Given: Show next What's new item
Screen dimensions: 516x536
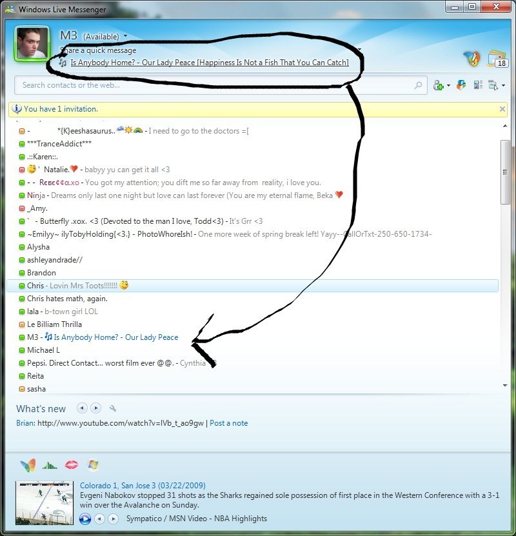Looking at the screenshot, I should tap(96, 408).
